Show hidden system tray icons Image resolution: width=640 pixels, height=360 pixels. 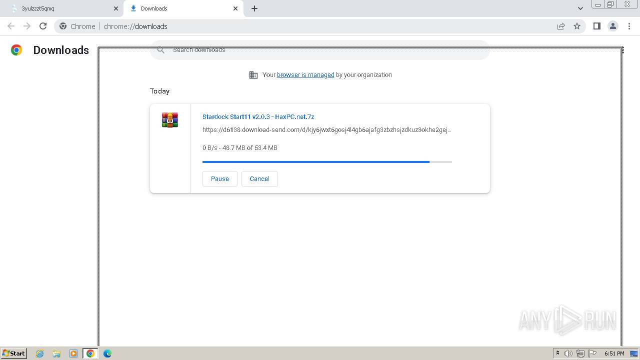(557, 353)
